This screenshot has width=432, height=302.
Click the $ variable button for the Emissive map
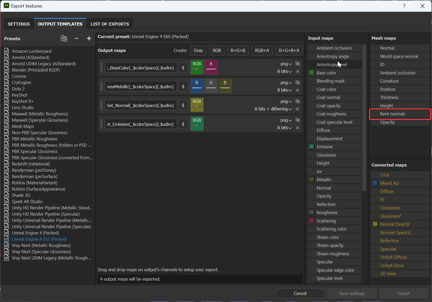point(183,124)
